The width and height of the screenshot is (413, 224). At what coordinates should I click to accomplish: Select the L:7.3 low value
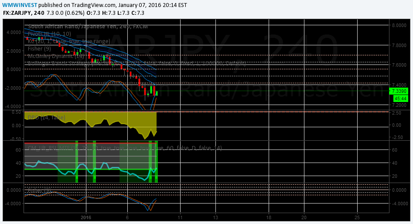pos(123,13)
